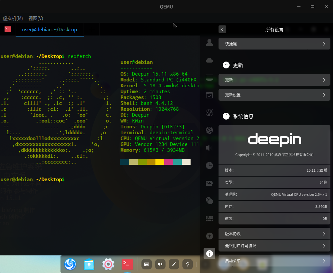Open Deepin Terminal from the dock

[x=127, y=264]
